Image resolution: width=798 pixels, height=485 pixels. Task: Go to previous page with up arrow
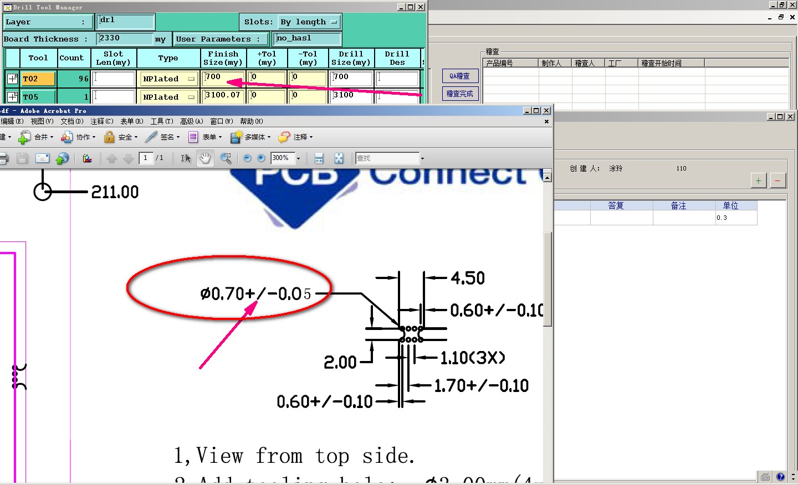point(111,158)
